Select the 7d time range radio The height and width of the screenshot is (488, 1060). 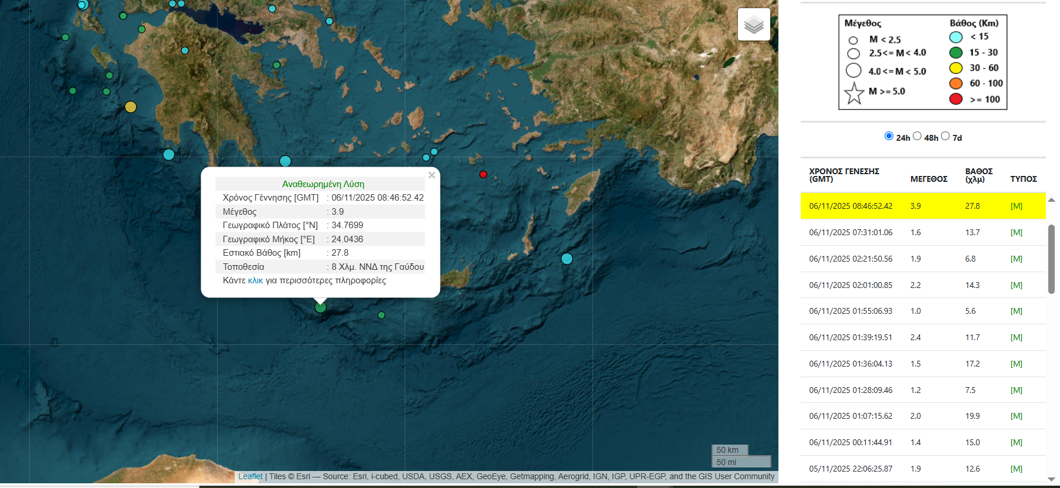945,136
